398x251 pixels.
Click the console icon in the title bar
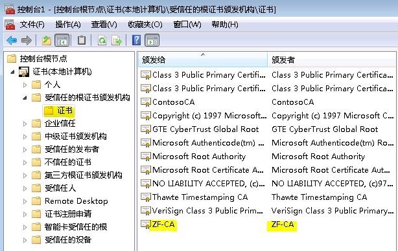[x=10, y=9]
